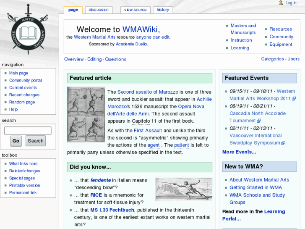Open Masters and Manuscripts portal
305x229 pixels.
tap(243, 29)
